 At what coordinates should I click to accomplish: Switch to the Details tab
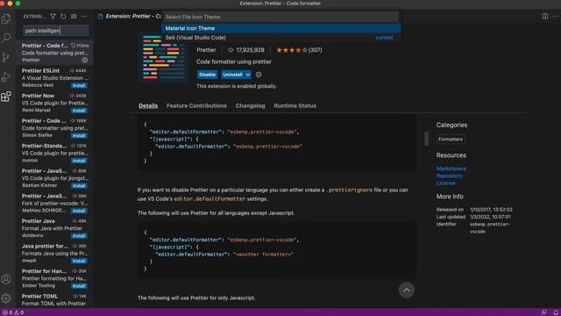(148, 105)
